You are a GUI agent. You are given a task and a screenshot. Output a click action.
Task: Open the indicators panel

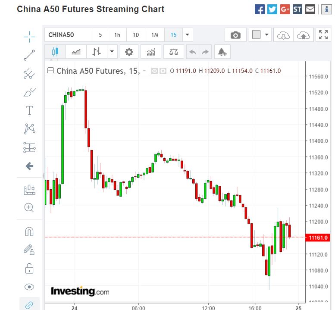151,52
